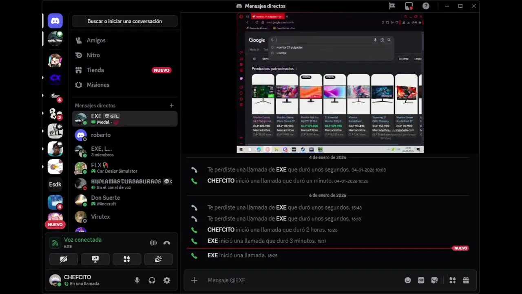The width and height of the screenshot is (522, 294).
Task: Open the CX server icon
Action: (55, 78)
